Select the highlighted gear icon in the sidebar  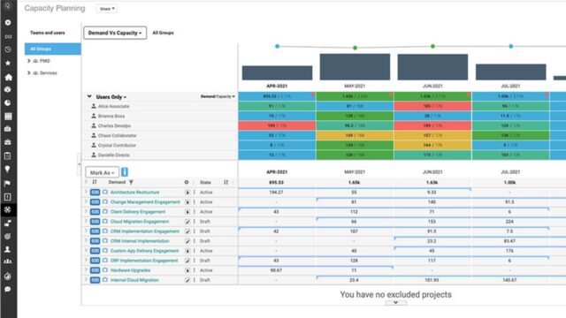[8, 209]
